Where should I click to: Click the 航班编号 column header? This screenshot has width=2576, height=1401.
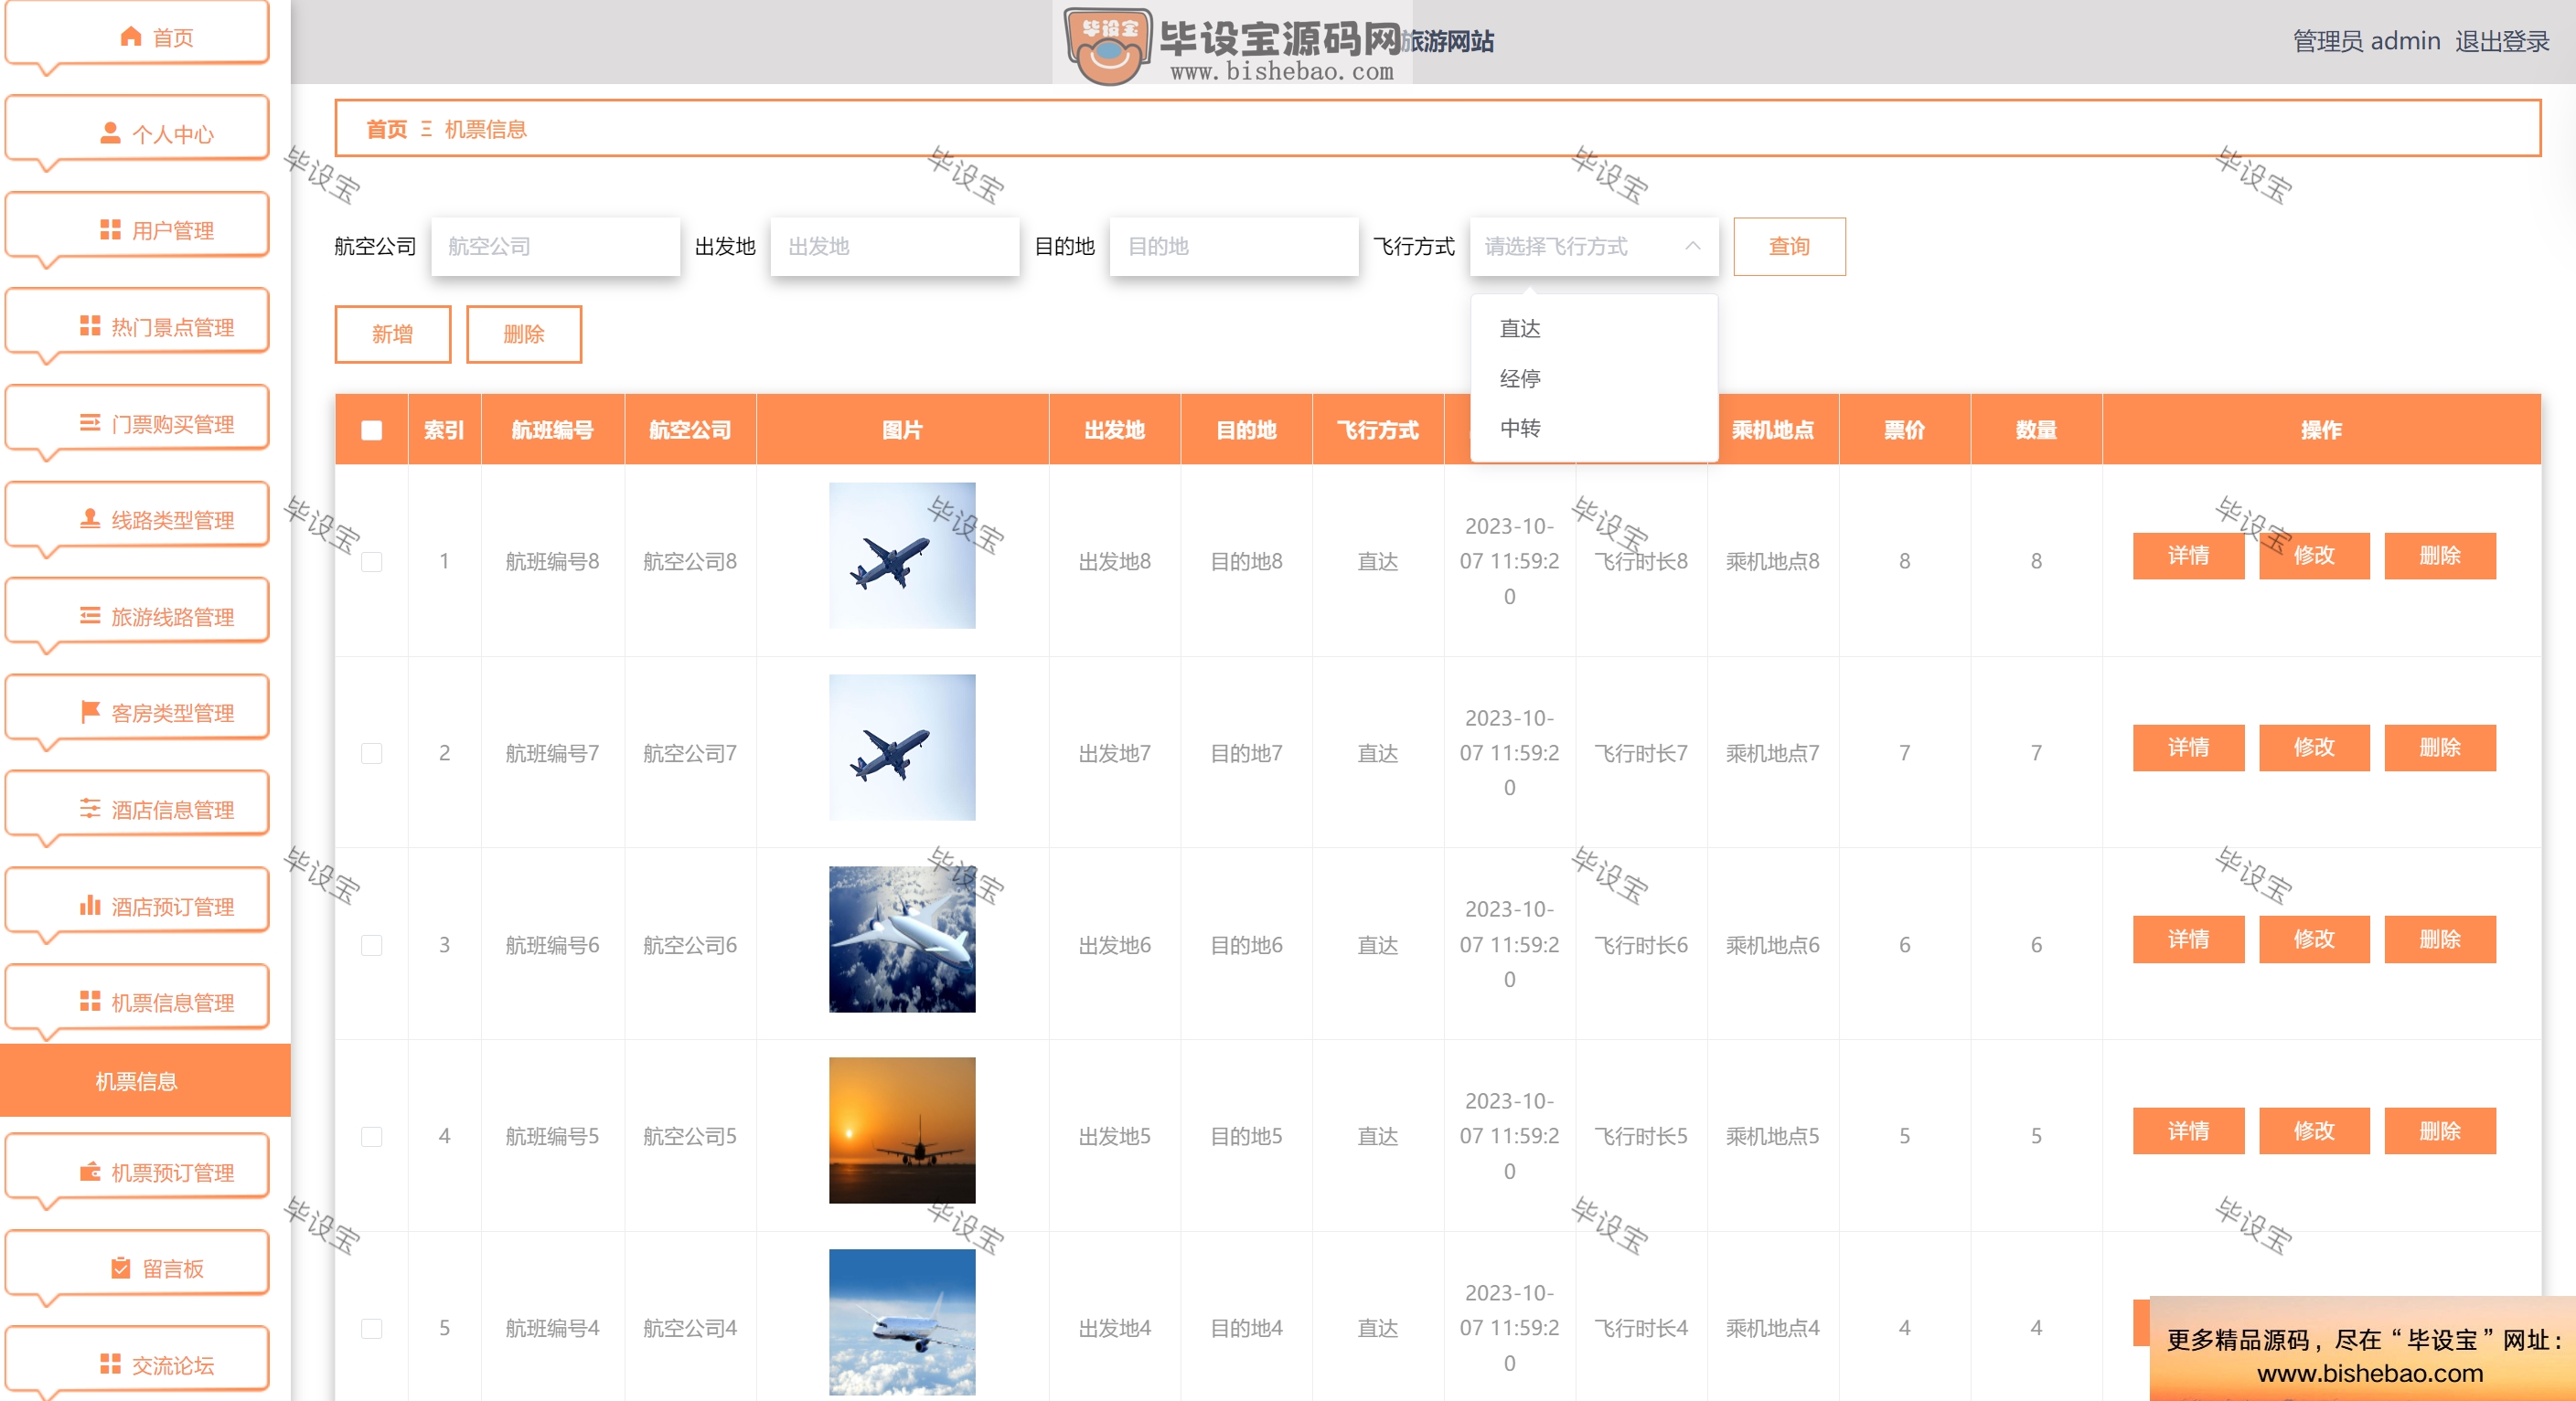553,430
